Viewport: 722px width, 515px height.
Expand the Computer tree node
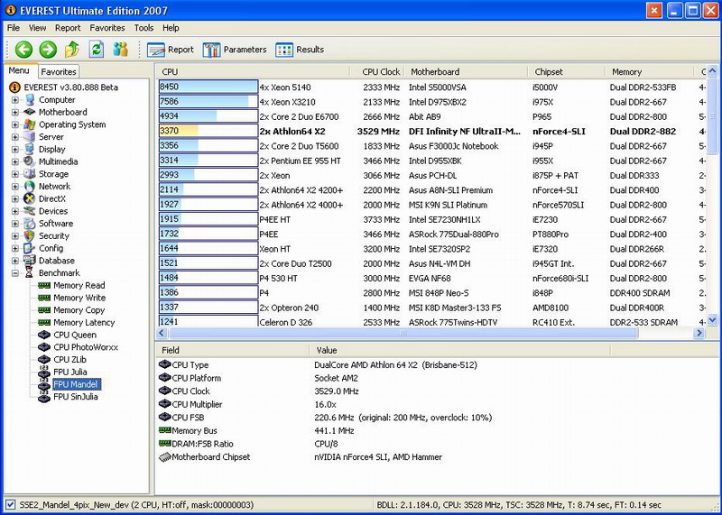click(15, 100)
